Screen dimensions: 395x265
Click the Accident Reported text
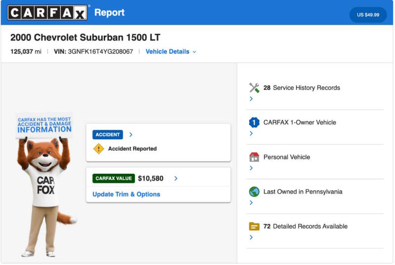(132, 149)
